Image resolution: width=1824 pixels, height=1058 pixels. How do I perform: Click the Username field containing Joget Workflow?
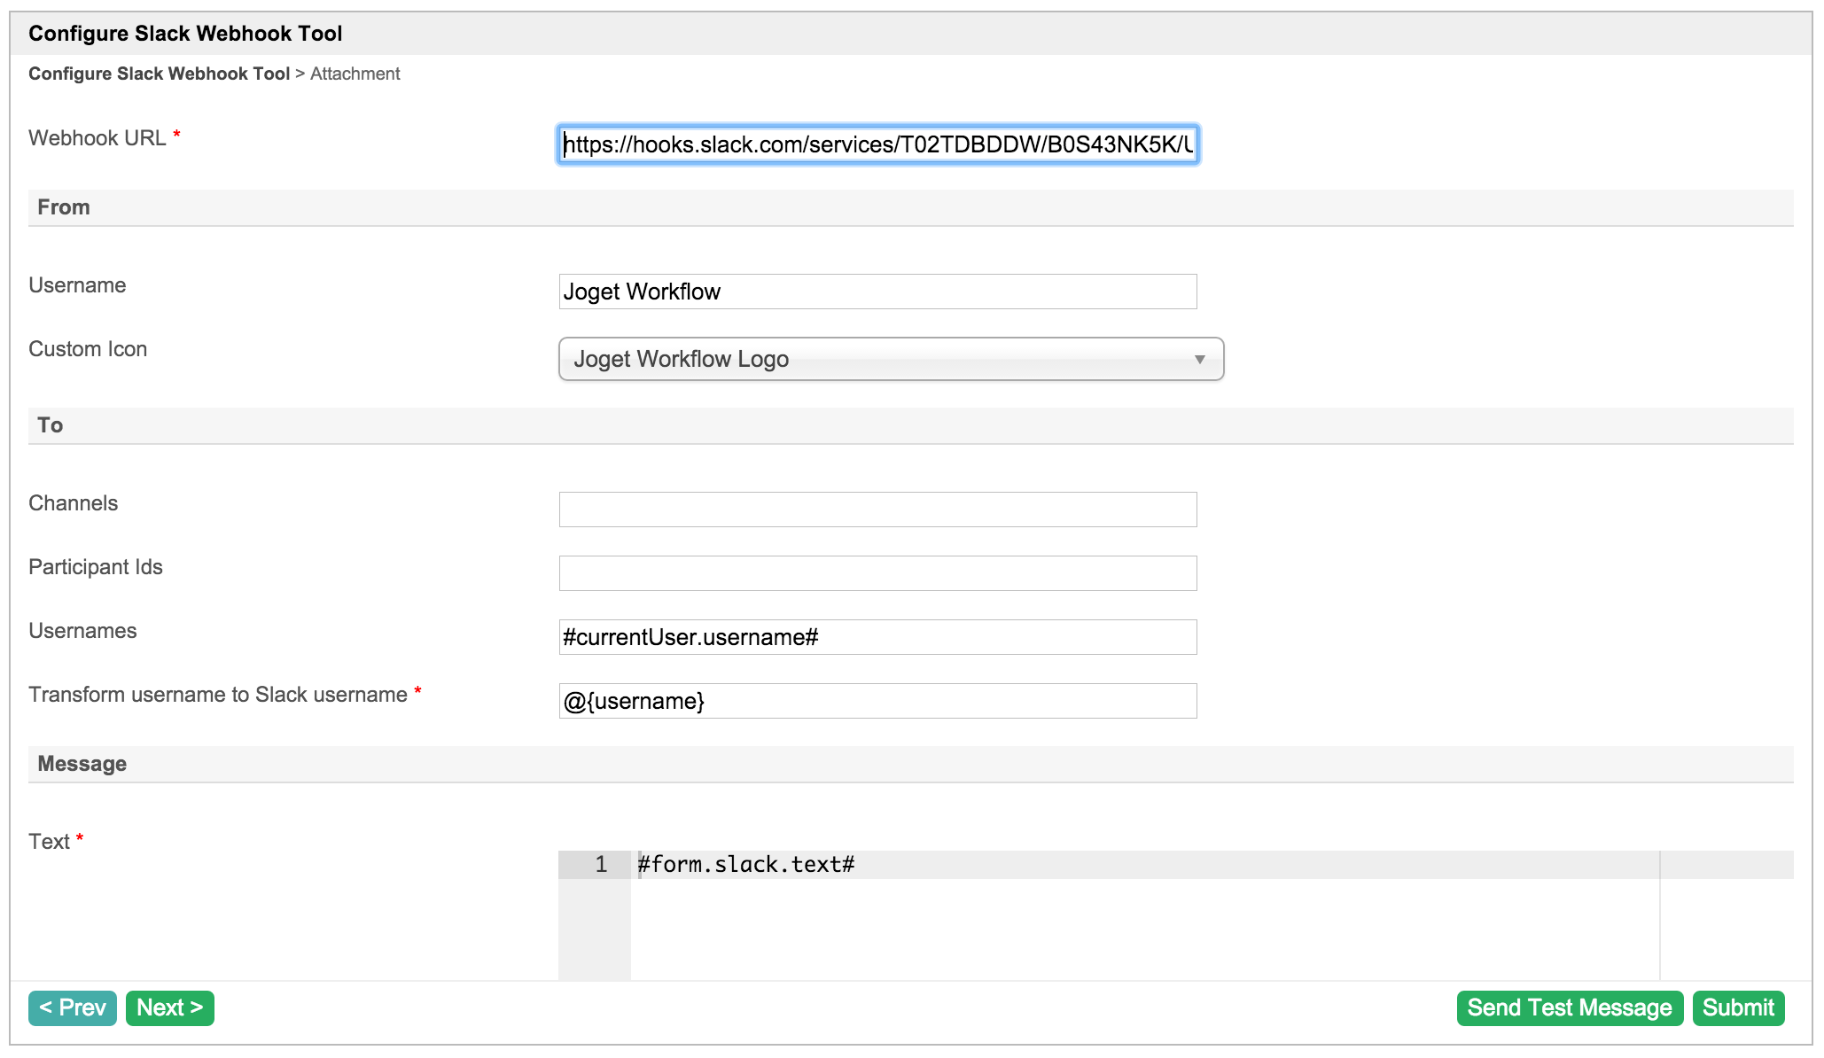(x=877, y=292)
